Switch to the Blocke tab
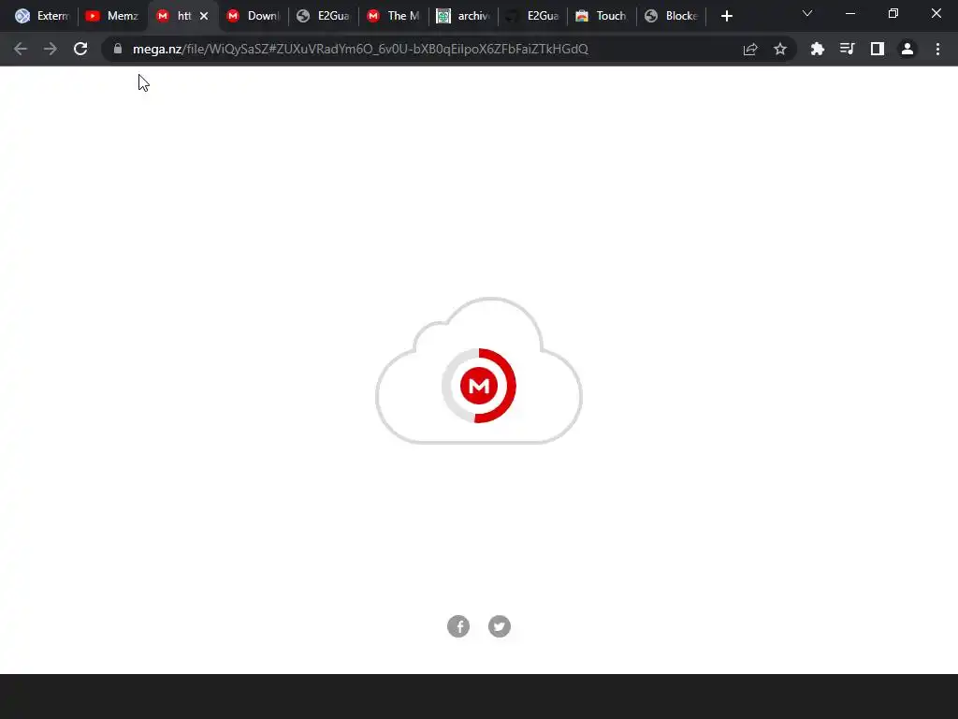The width and height of the screenshot is (958, 719). point(672,16)
